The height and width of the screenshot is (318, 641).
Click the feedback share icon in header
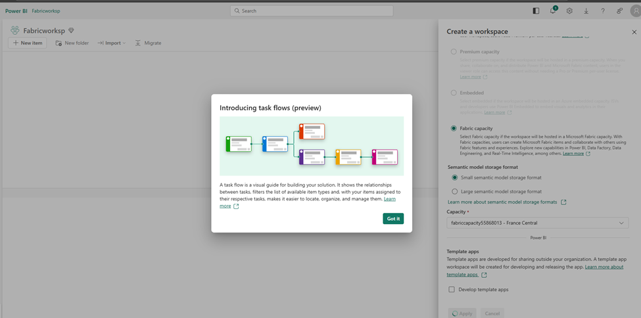619,11
